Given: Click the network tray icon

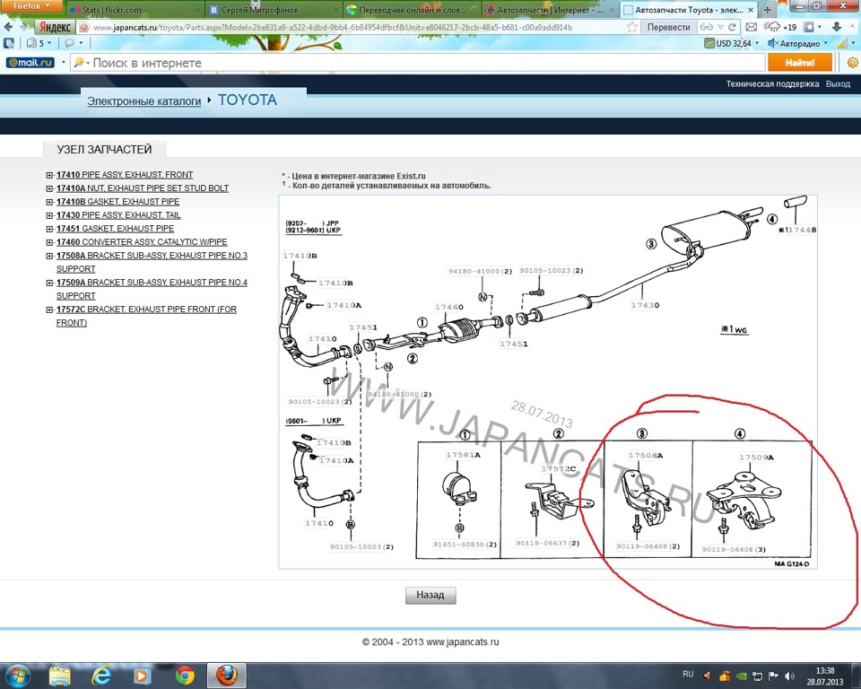Looking at the screenshot, I should (x=757, y=676).
